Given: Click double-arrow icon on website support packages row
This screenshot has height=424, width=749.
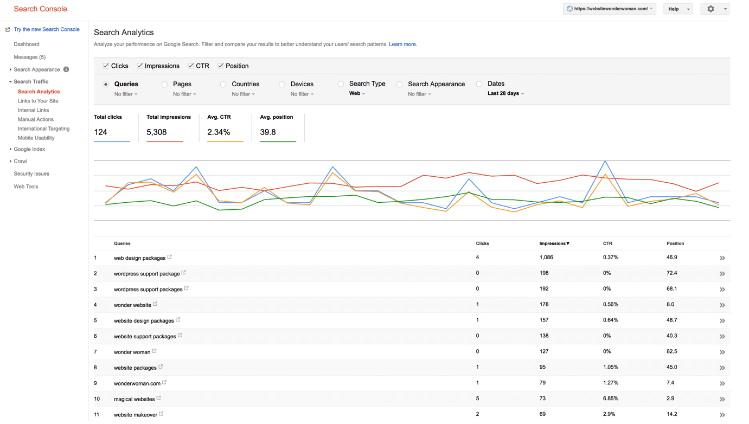Looking at the screenshot, I should coord(722,337).
